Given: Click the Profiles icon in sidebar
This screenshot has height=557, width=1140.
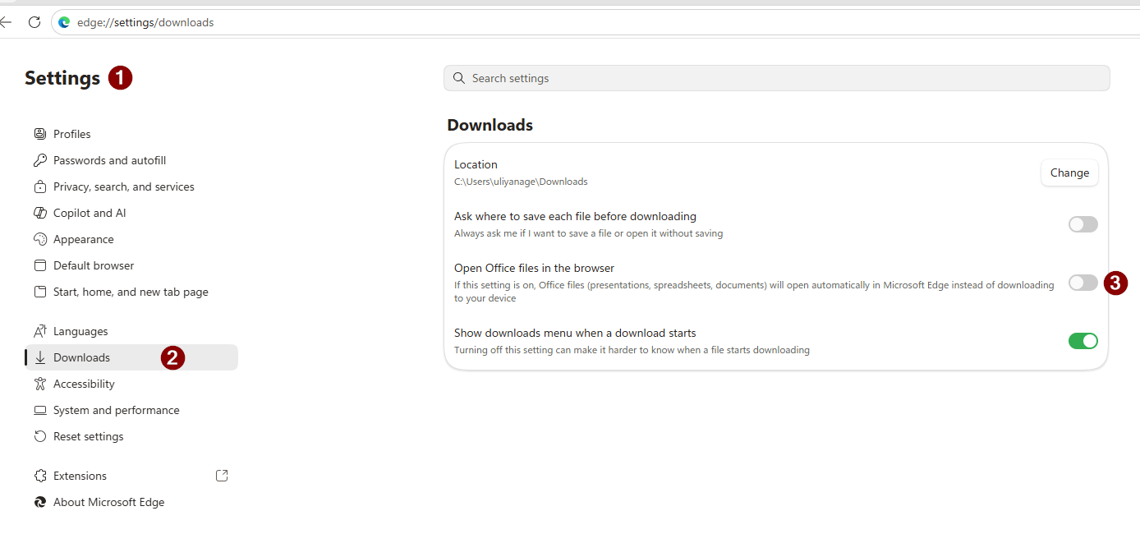Looking at the screenshot, I should 39,134.
